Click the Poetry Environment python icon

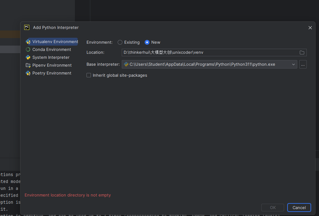coord(28,73)
